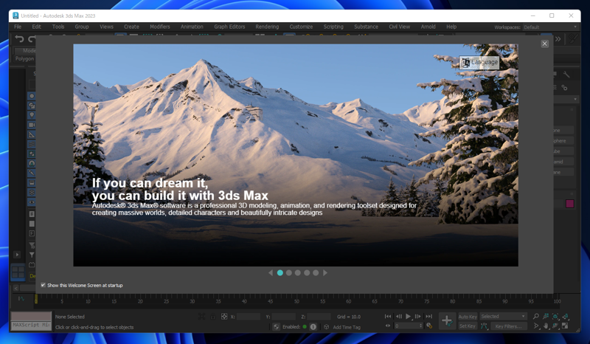
Task: Select the Zoom All viewport tool
Action: (546, 317)
